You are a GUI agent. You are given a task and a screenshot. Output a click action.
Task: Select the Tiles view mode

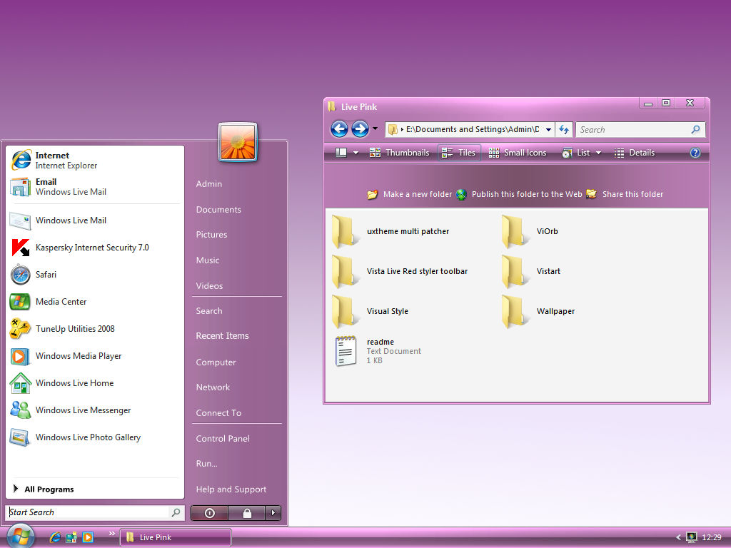459,153
